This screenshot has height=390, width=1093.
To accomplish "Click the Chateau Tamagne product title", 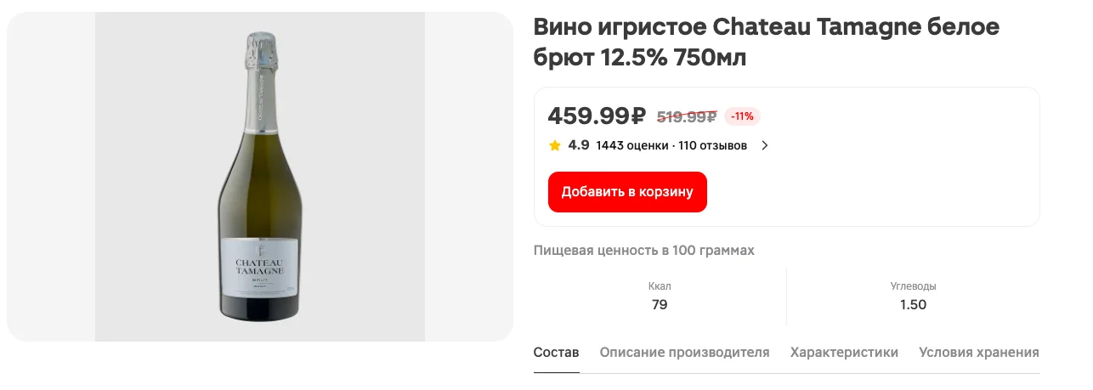I will pos(766,42).
